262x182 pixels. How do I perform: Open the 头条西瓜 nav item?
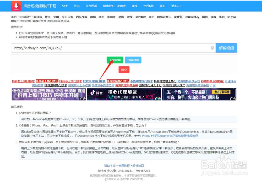pyautogui.click(x=91, y=6)
